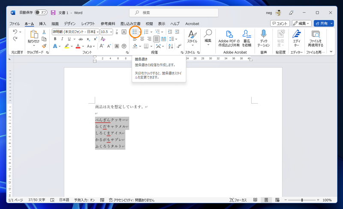Apply yellow text highlight color

click(x=67, y=46)
